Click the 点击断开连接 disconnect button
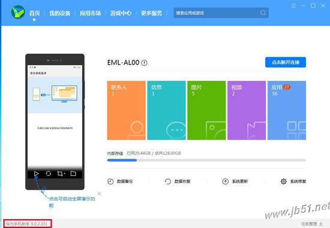Screen dimensions: 330x228 tap(286, 62)
